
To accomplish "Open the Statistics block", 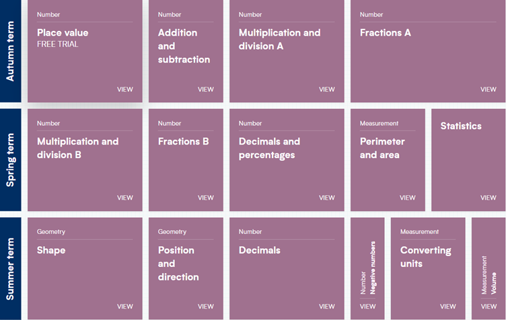I will (x=468, y=160).
